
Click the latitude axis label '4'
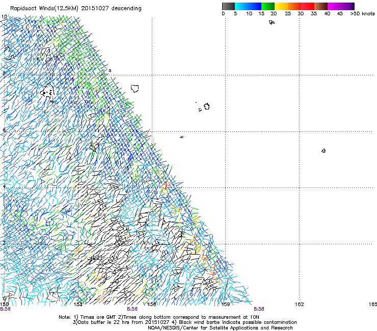[x=4, y=186]
